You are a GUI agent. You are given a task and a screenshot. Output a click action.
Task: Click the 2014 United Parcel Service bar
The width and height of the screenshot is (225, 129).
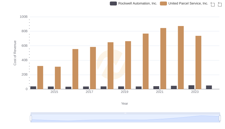tap(40, 78)
